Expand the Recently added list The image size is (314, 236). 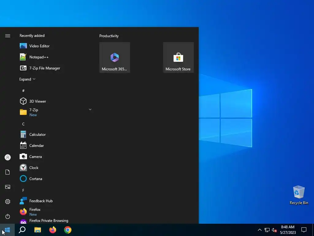point(27,79)
